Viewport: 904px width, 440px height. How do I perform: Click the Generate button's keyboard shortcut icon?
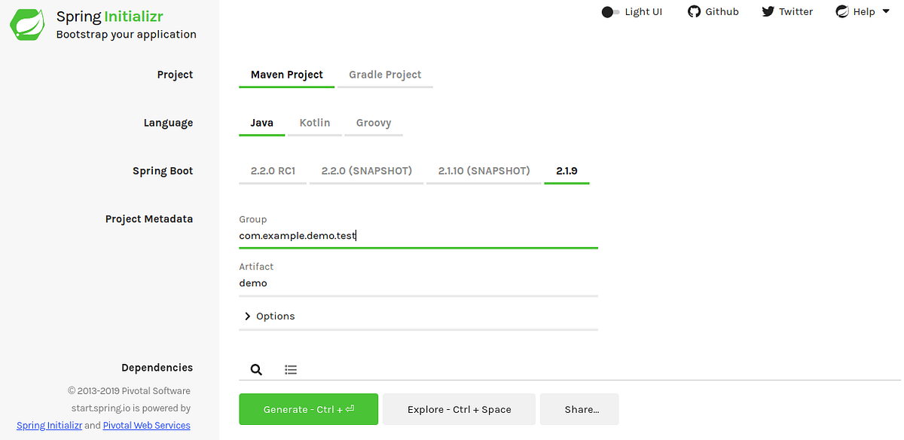(x=349, y=408)
